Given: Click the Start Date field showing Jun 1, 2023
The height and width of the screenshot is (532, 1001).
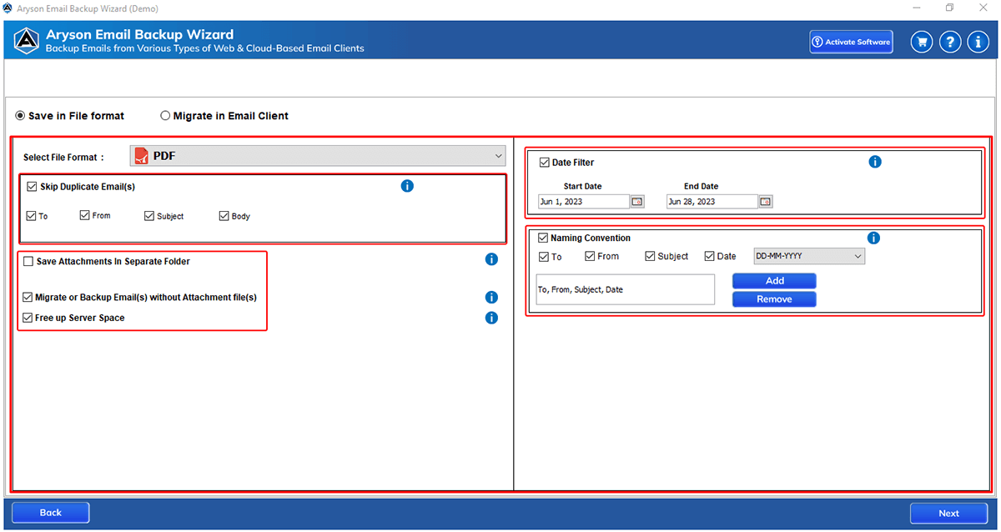Looking at the screenshot, I should point(584,202).
